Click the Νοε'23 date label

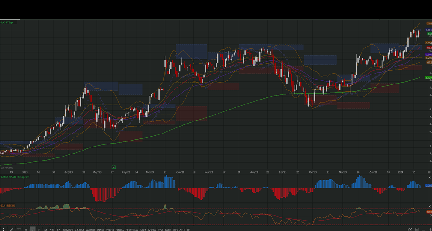pos(342,172)
